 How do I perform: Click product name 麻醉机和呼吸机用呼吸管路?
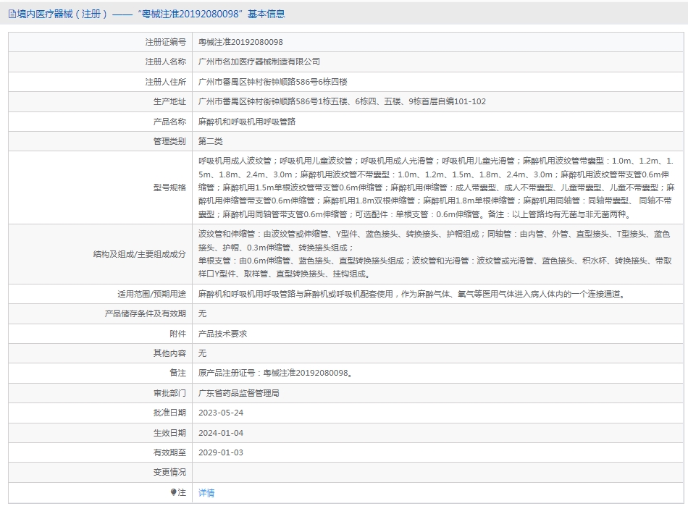(247, 122)
